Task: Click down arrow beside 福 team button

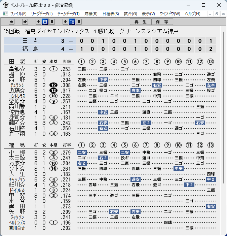Action: pyautogui.click(x=79, y=22)
